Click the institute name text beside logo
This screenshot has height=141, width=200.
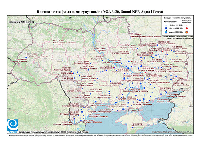coord(54,132)
